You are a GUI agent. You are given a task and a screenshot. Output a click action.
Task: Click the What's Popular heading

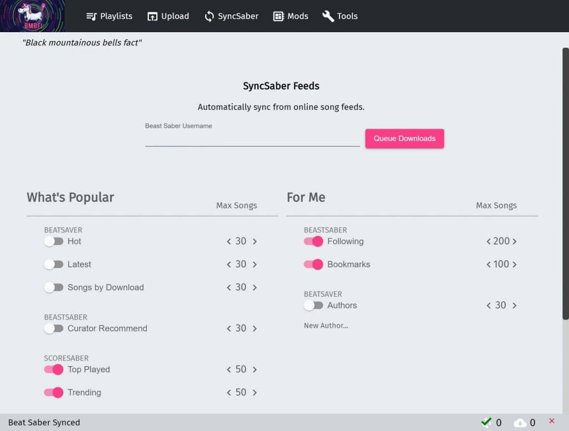point(71,197)
